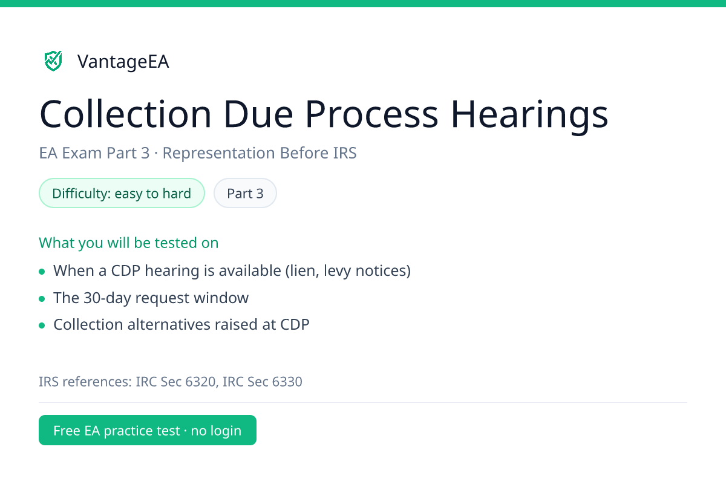Screen dimensions: 726x484
Task: Click the horizontal divider above the practice button
Action: (x=363, y=402)
